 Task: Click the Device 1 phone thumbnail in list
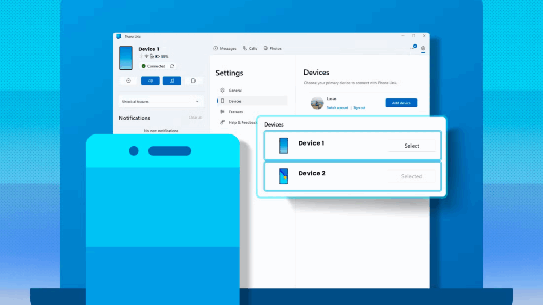coord(284,146)
